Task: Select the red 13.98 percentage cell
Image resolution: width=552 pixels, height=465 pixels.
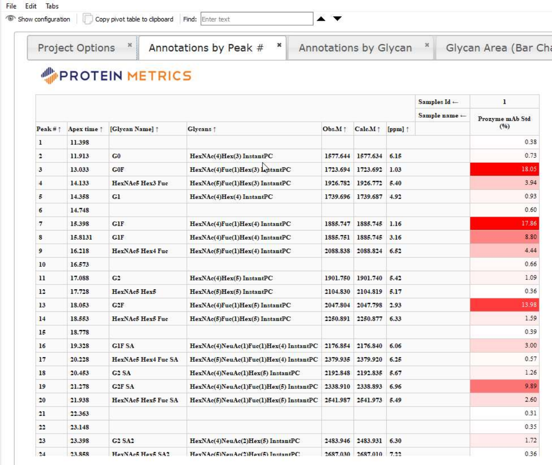Action: (504, 305)
